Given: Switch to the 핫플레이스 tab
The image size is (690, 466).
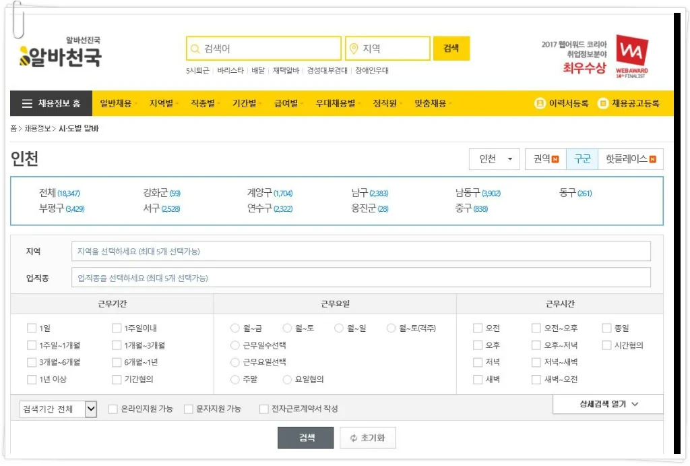Looking at the screenshot, I should 631,159.
